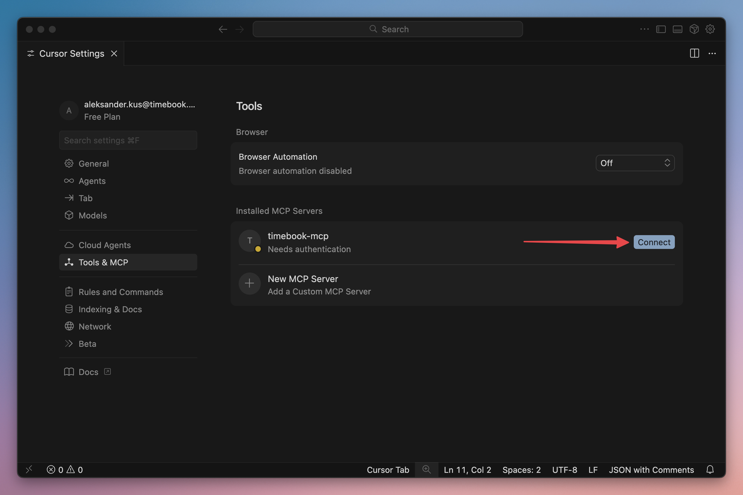Open errors and warnings status indicator
743x495 pixels.
click(65, 469)
